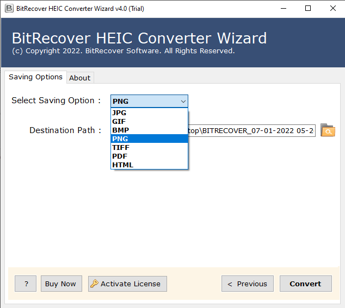The width and height of the screenshot is (345, 308).
Task: Select PDF as the output format
Action: 149,156
